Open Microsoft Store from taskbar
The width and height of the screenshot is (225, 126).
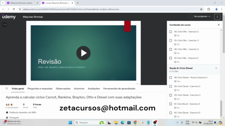point(129,122)
